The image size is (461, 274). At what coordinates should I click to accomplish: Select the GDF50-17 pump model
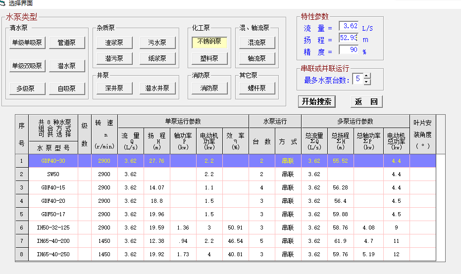click(x=53, y=214)
